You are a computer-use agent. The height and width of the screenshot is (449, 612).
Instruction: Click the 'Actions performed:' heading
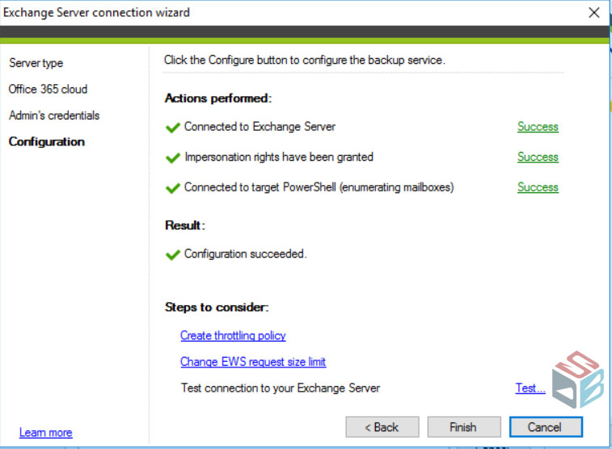point(218,98)
